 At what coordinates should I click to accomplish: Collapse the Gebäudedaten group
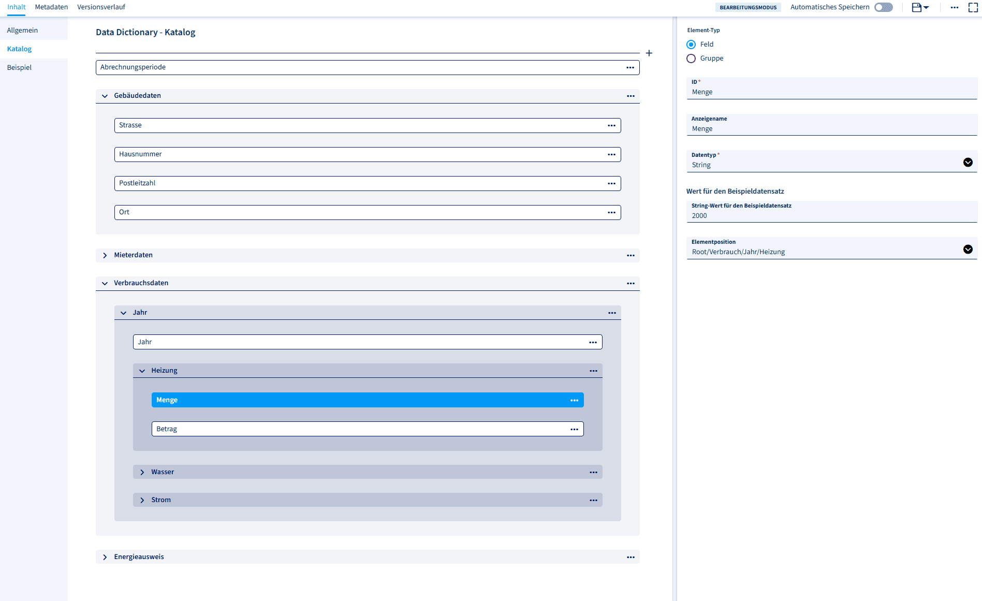coord(105,96)
